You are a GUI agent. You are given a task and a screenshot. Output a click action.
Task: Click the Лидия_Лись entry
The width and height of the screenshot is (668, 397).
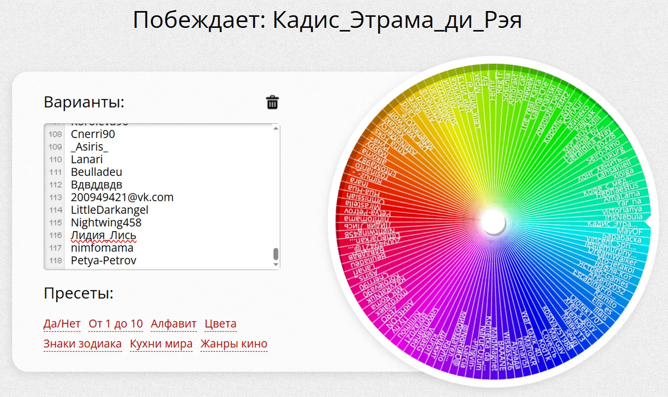pos(104,235)
